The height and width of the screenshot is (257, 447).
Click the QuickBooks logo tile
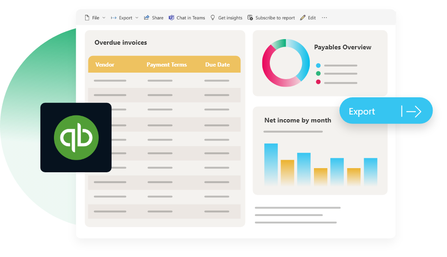[76, 137]
